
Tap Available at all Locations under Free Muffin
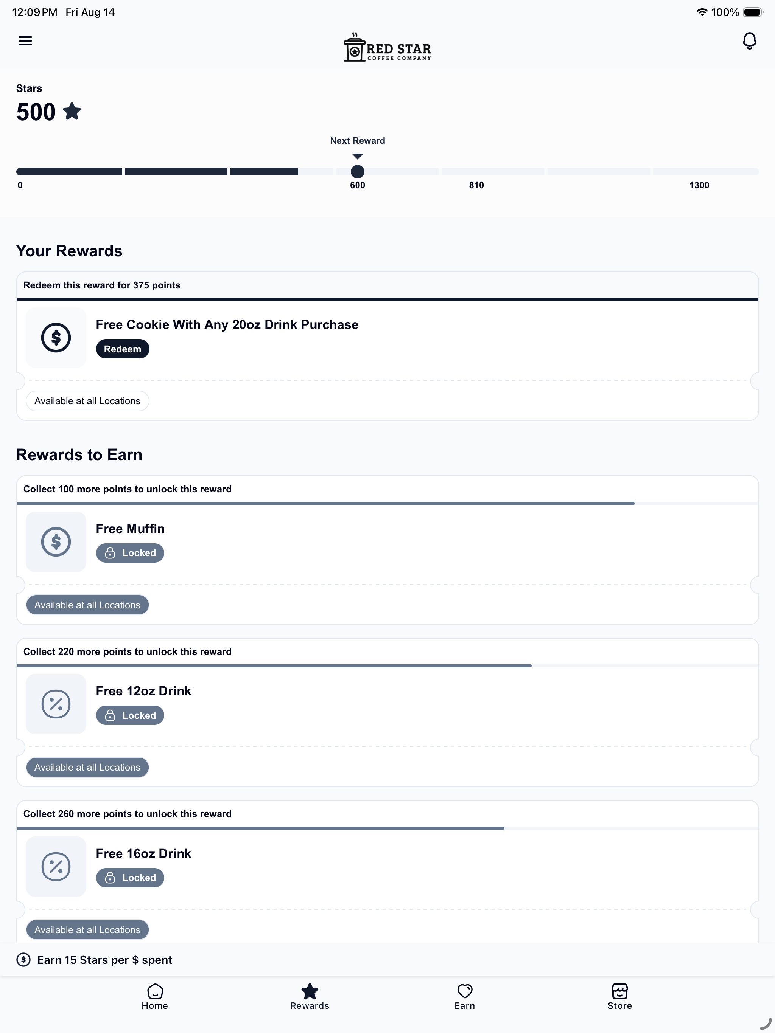point(87,605)
